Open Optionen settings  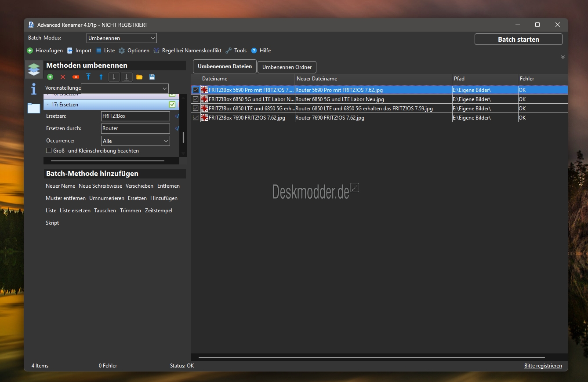[x=134, y=51]
